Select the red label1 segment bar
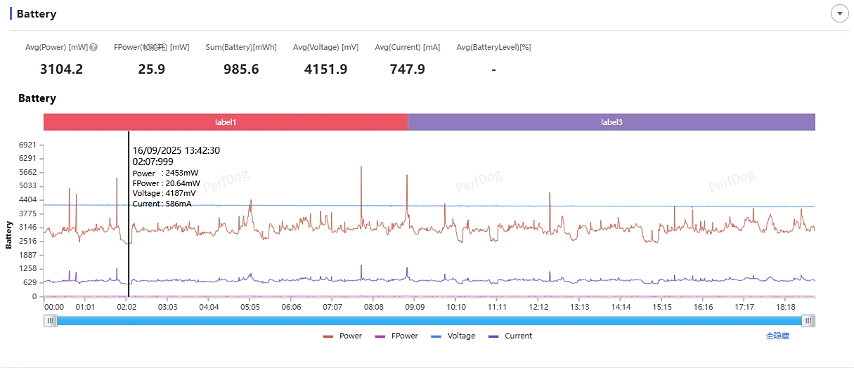 coord(226,122)
